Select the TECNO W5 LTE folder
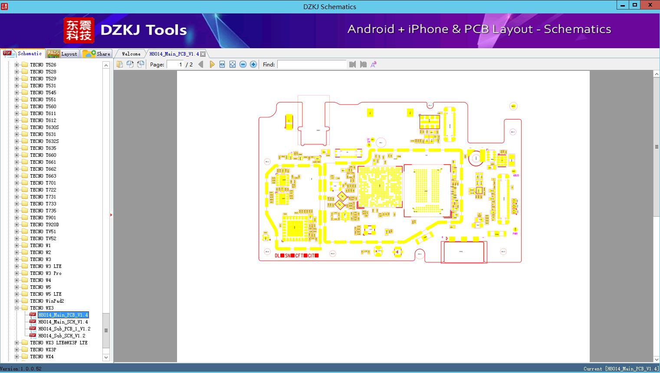The height and width of the screenshot is (373, 660). 46,294
